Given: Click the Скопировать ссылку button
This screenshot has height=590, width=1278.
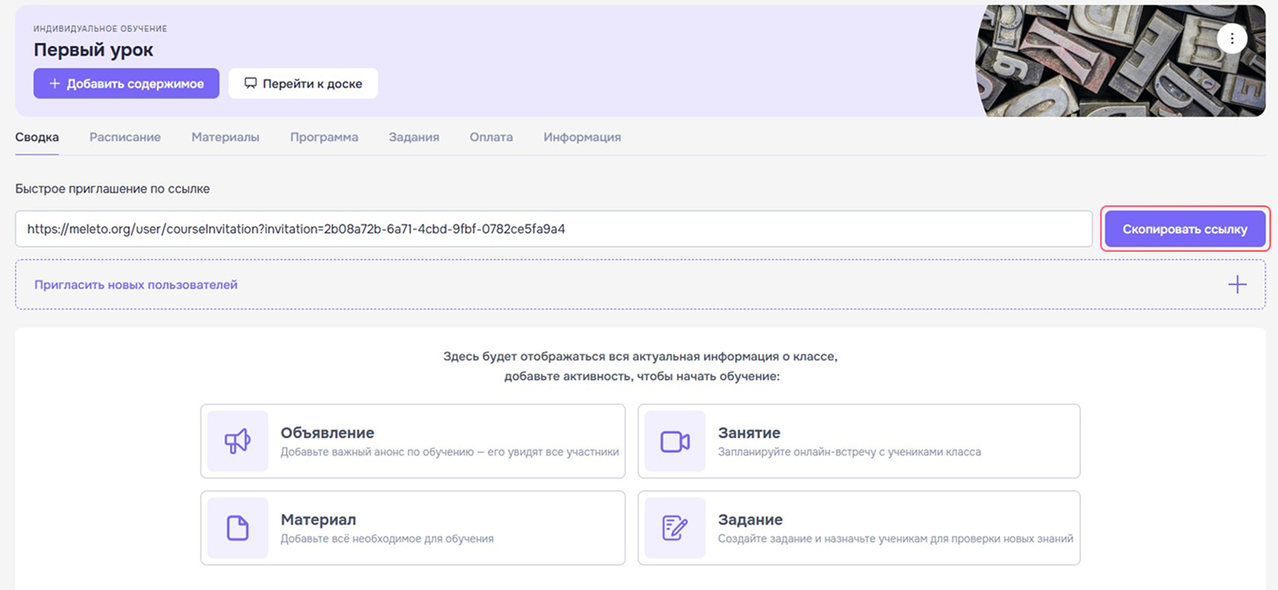Looking at the screenshot, I should (x=1185, y=229).
